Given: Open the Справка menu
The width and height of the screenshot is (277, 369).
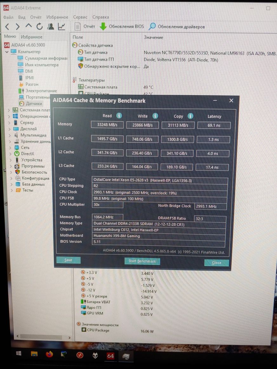Looking at the screenshot, I should click(101, 17).
